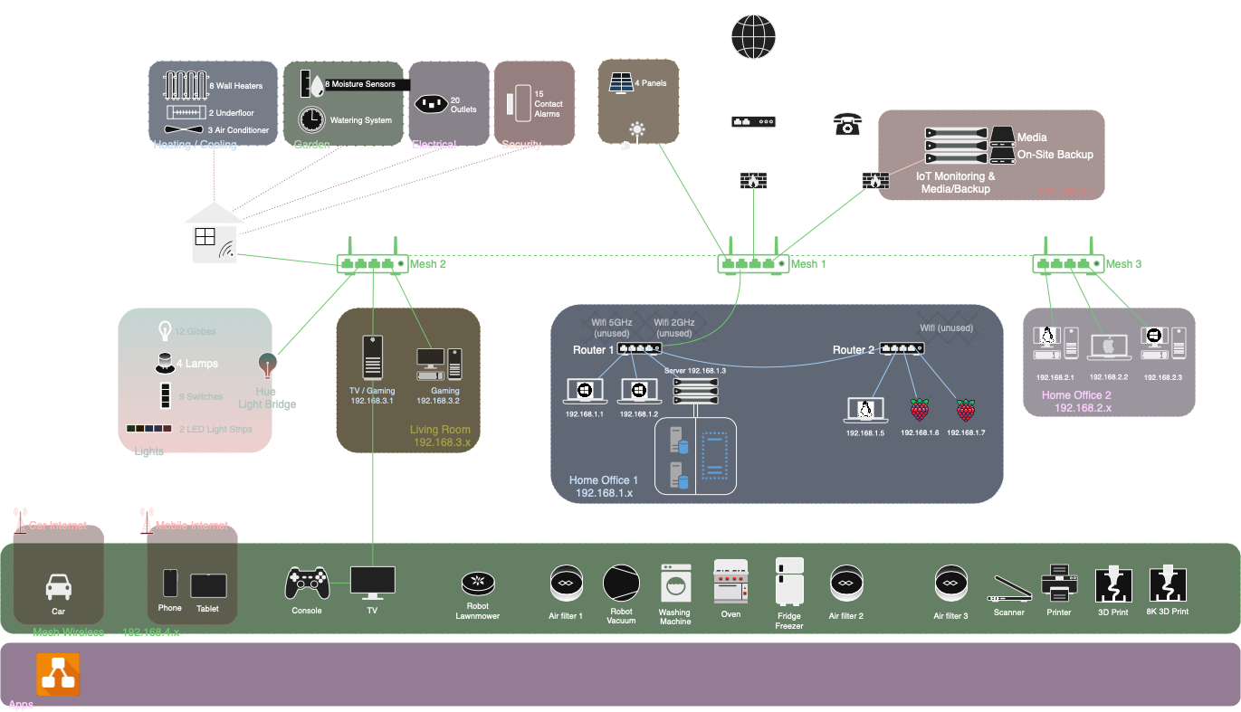The width and height of the screenshot is (1241, 712).
Task: Select the 3D Print icon
Action: coord(1112,584)
